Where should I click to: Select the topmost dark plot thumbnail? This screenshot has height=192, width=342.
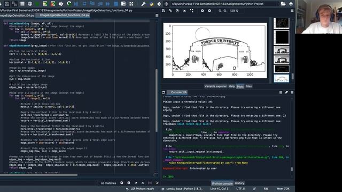282,23
